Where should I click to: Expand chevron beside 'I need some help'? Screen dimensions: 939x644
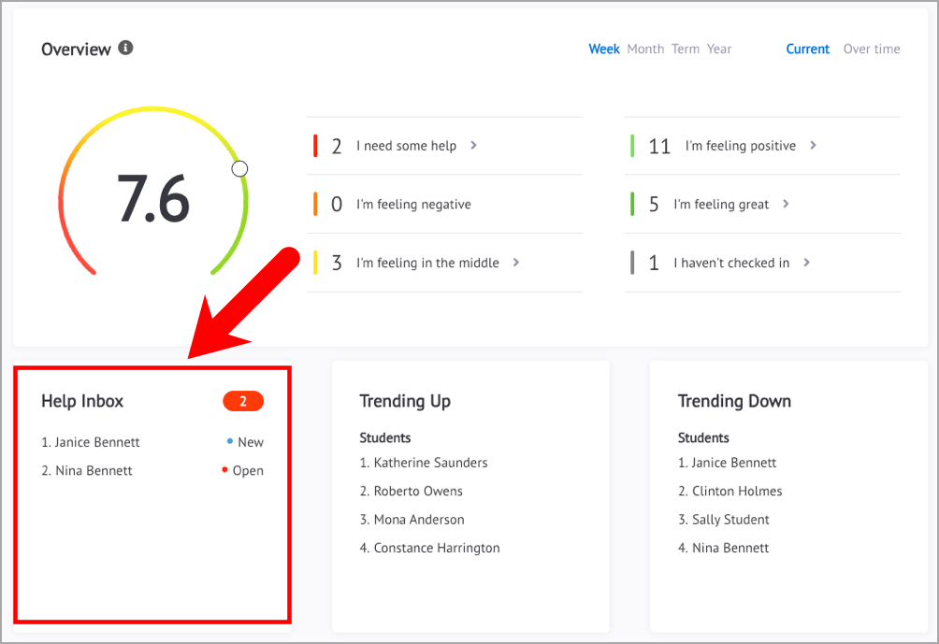(473, 146)
